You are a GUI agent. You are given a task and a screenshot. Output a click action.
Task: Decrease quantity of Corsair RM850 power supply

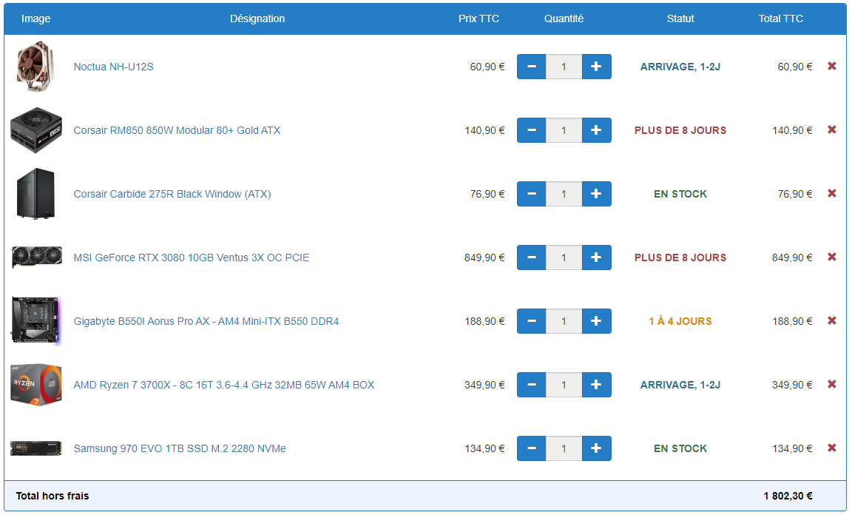click(531, 130)
